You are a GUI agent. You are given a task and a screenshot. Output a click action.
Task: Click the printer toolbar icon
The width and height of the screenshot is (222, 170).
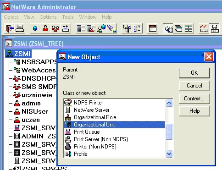[20, 28]
